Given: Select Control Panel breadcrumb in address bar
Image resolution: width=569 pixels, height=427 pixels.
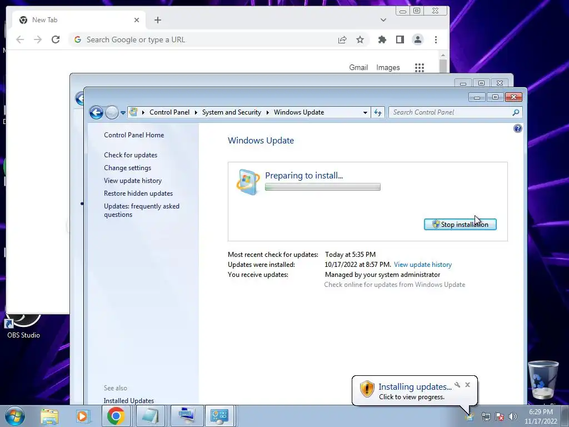Looking at the screenshot, I should [169, 112].
